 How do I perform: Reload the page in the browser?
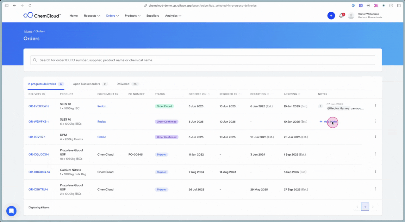click(x=30, y=5)
